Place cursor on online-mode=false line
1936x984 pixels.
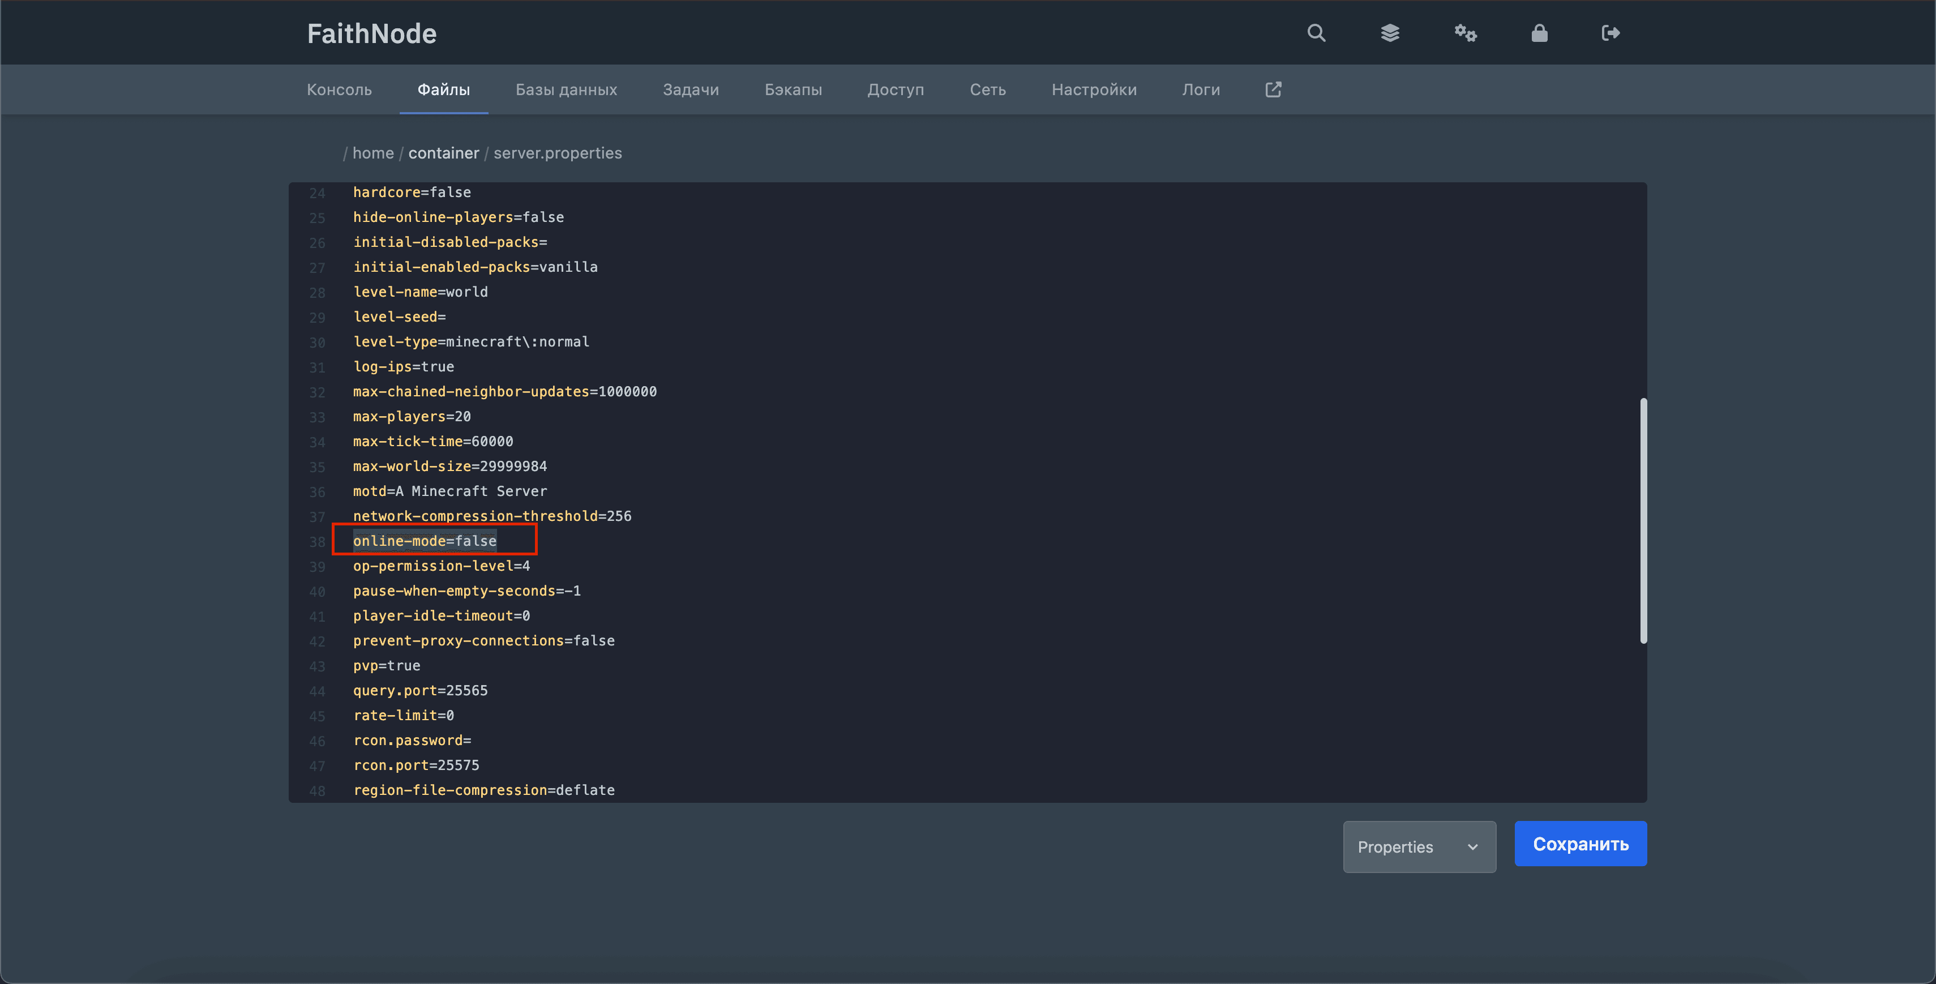click(425, 541)
